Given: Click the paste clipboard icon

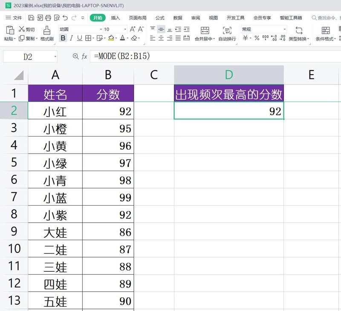Looking at the screenshot, I should click(10, 30).
